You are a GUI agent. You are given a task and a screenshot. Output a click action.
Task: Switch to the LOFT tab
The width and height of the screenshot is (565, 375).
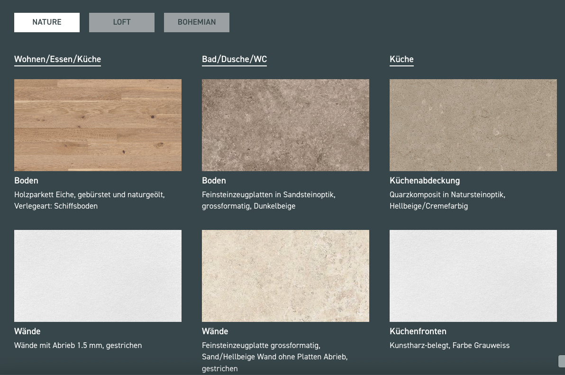tap(121, 22)
